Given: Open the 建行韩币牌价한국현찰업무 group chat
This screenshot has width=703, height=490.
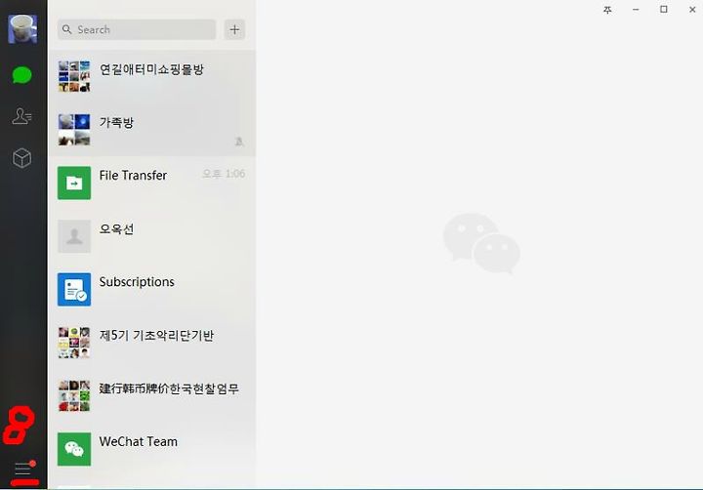Looking at the screenshot, I should (x=151, y=396).
